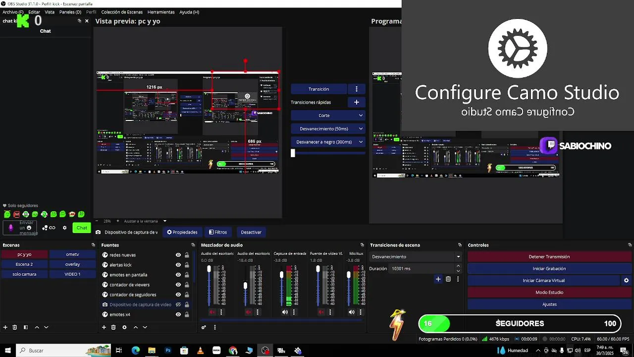Open the Archivo menu

click(13, 12)
